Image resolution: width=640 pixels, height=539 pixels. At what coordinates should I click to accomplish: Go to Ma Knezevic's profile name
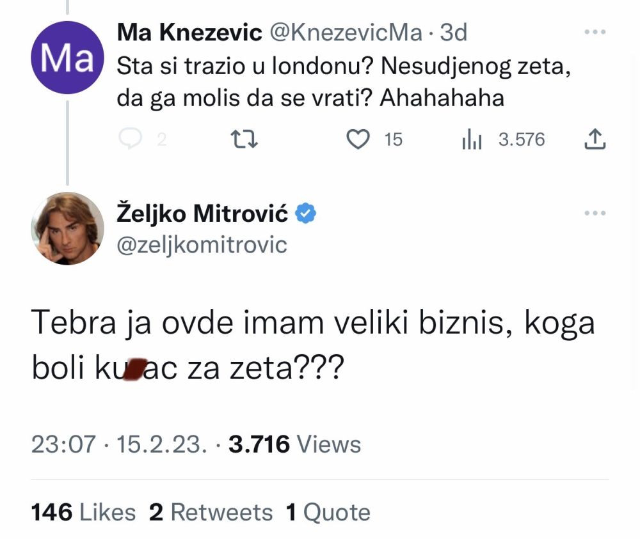tap(189, 33)
